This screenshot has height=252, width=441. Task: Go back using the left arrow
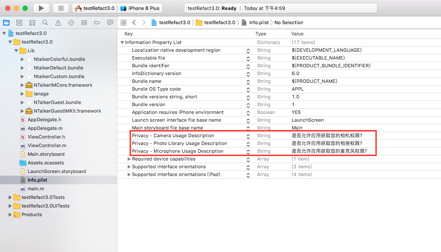point(134,22)
